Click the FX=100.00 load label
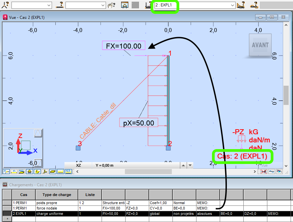Screen dimensions: 293x222 (x=124, y=45)
